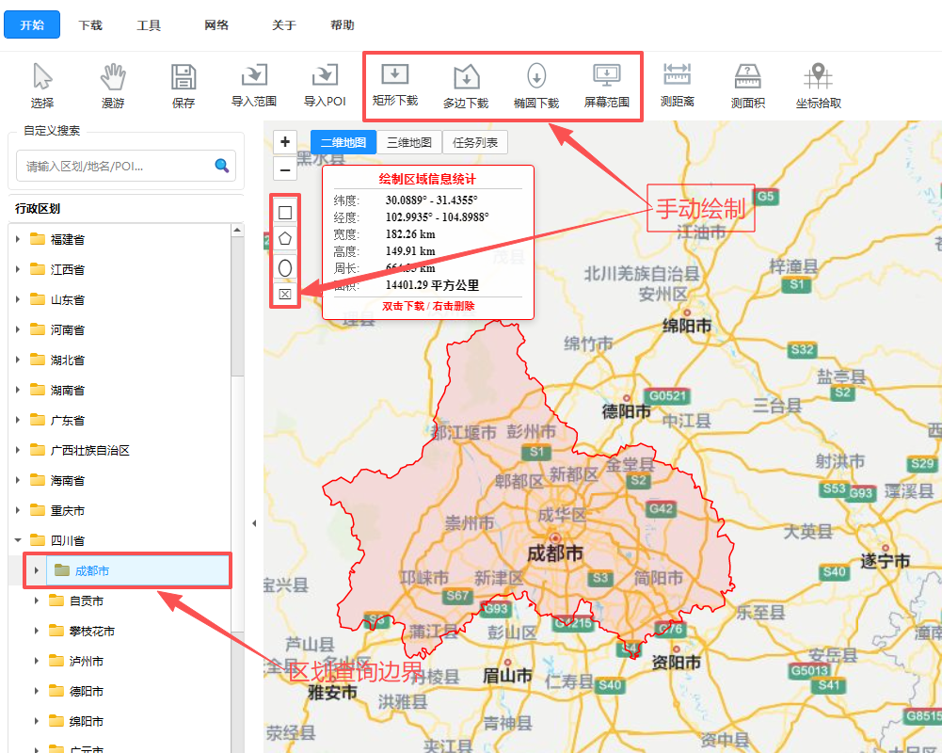Image resolution: width=942 pixels, height=753 pixels.
Task: Select the 矩形下载 rectangle download tool
Action: (394, 84)
